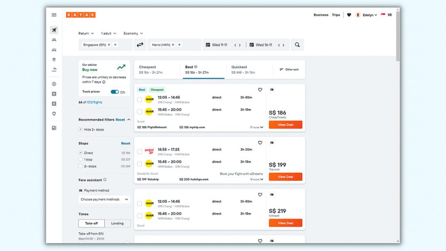Sort results by Cheapest
This screenshot has width=446, height=251.
coord(157,69)
